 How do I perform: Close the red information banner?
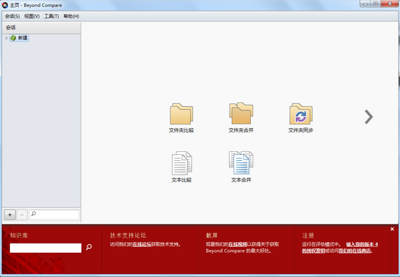click(392, 229)
